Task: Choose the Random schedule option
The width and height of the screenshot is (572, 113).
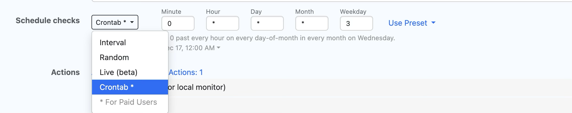Action: 114,57
